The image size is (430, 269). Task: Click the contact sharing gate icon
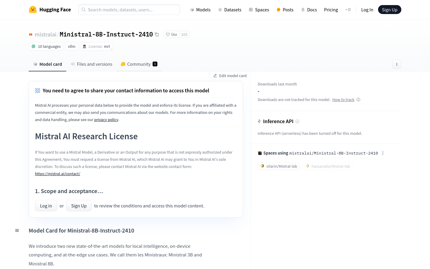(38, 91)
